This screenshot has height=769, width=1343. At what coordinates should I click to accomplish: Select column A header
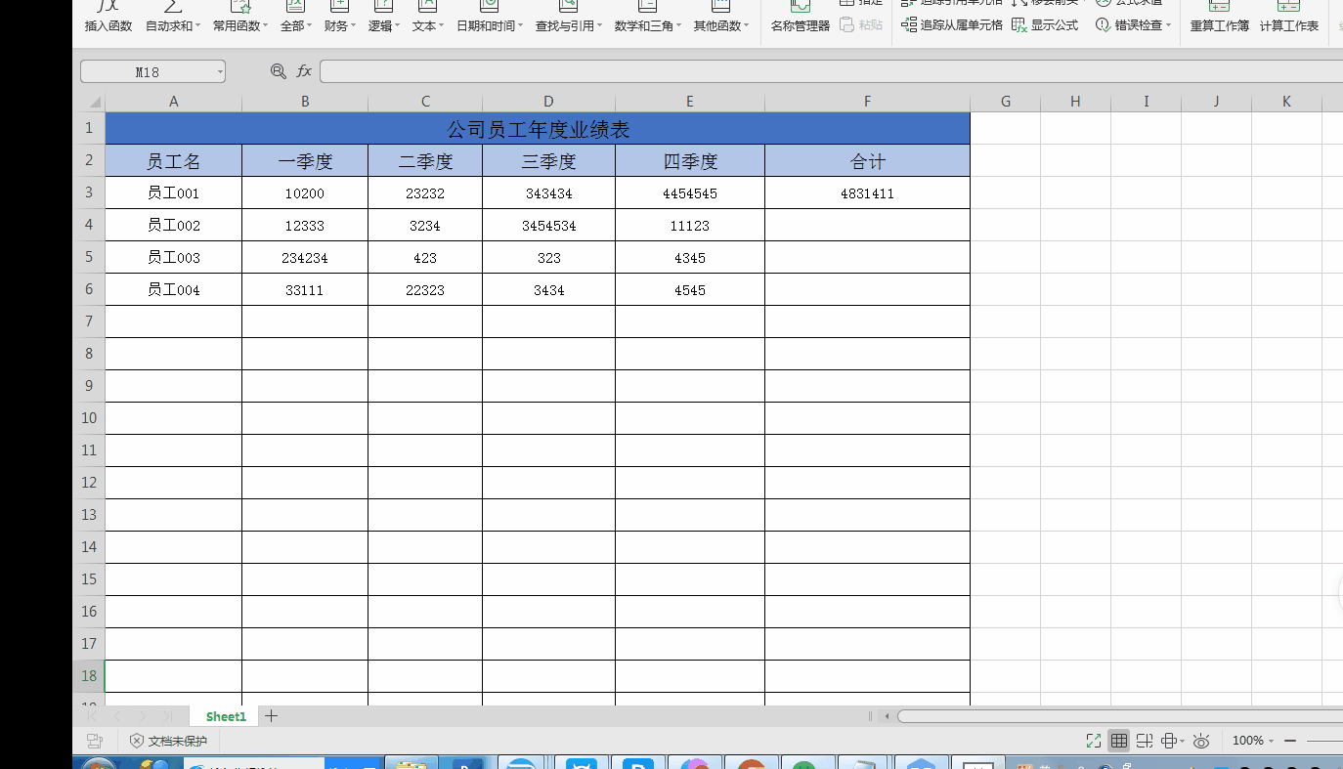click(x=174, y=102)
